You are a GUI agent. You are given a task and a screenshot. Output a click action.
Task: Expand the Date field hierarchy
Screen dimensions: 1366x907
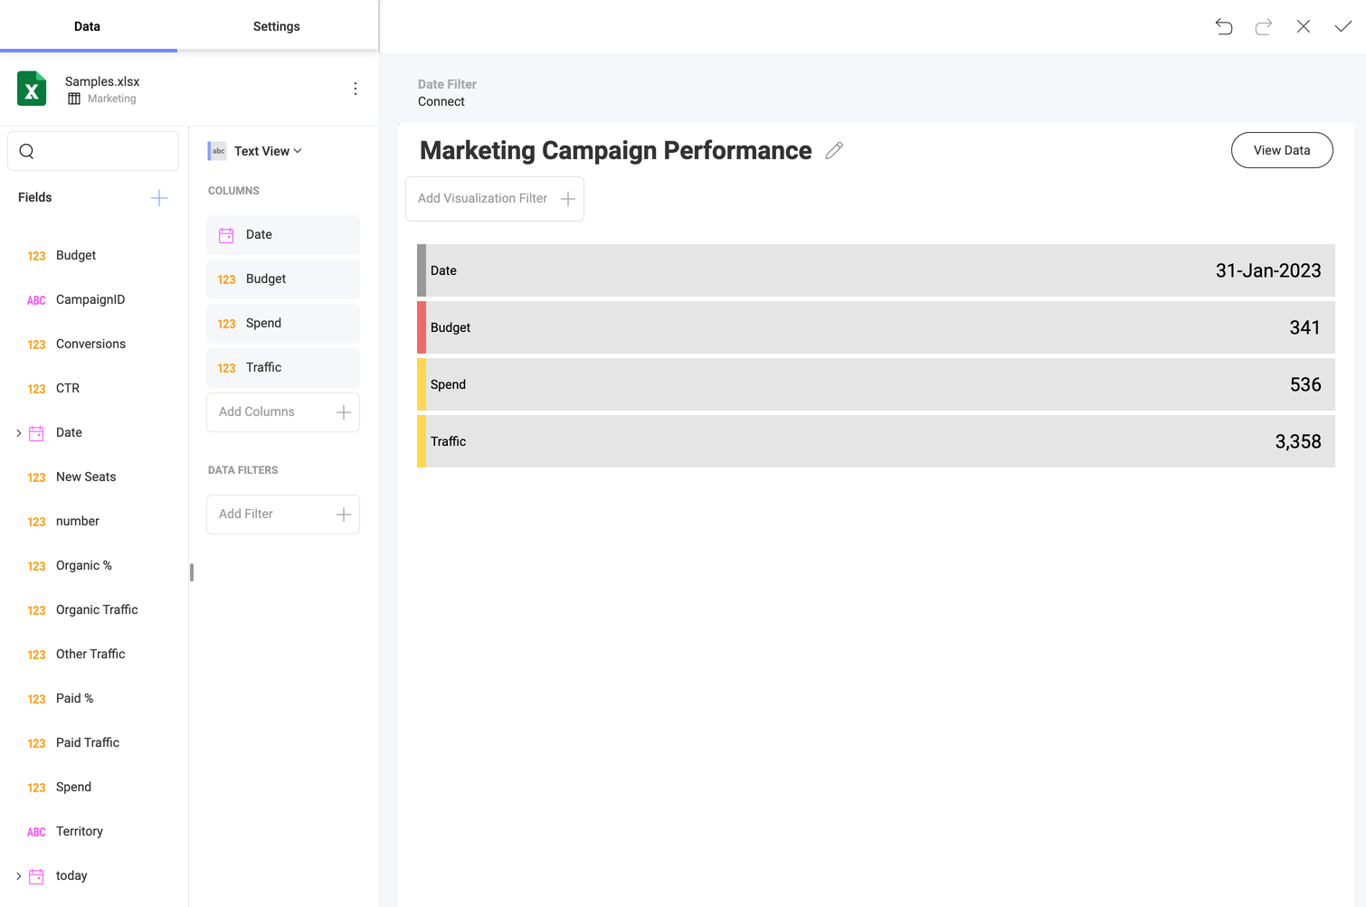coord(19,433)
